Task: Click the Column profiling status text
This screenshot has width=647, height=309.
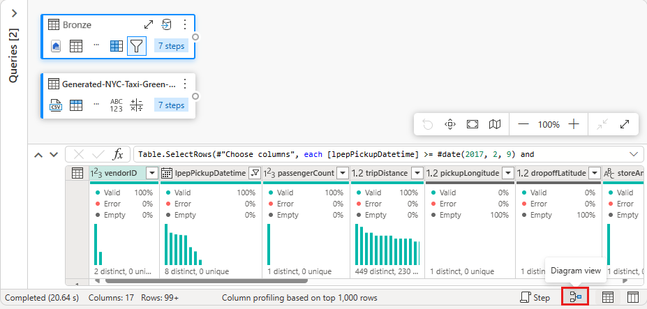Action: click(x=299, y=297)
